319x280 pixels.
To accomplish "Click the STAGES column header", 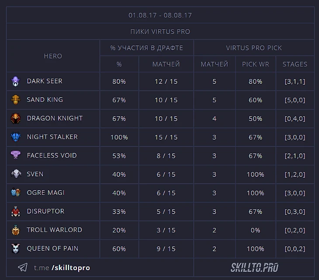I will (x=295, y=64).
